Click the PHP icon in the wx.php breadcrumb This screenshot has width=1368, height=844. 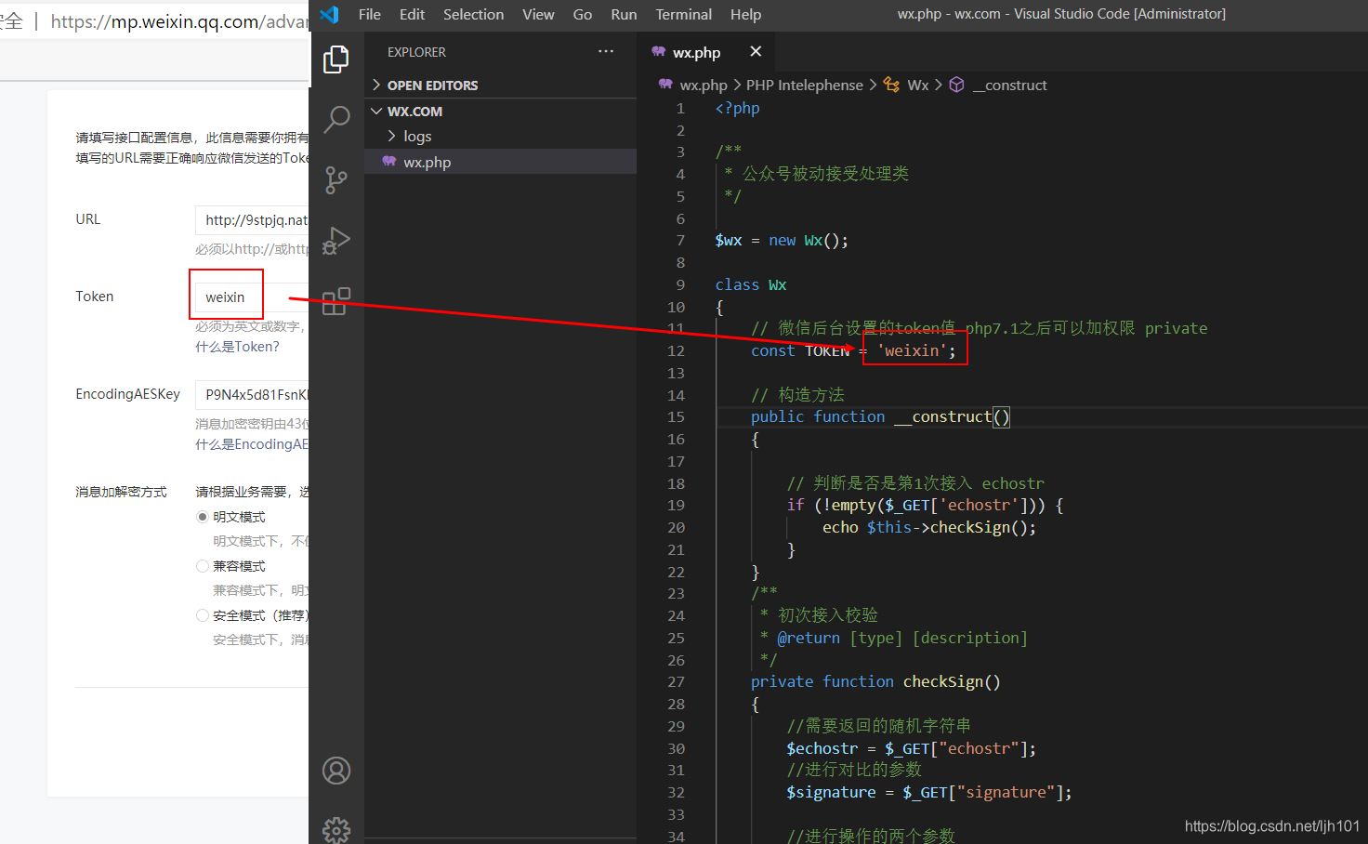665,85
